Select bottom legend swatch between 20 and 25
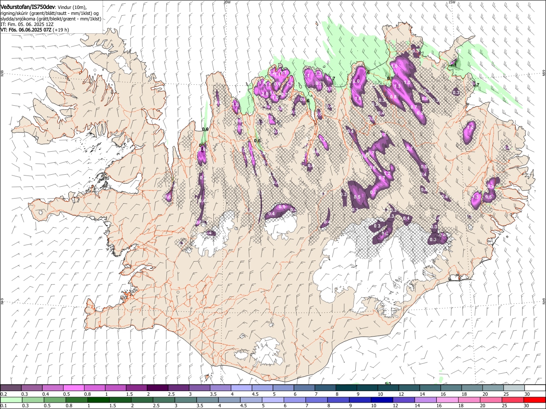The width and height of the screenshot is (546, 409). [491, 400]
